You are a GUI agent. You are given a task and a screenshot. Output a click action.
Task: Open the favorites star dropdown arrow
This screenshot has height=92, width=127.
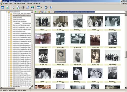tap(51, 12)
